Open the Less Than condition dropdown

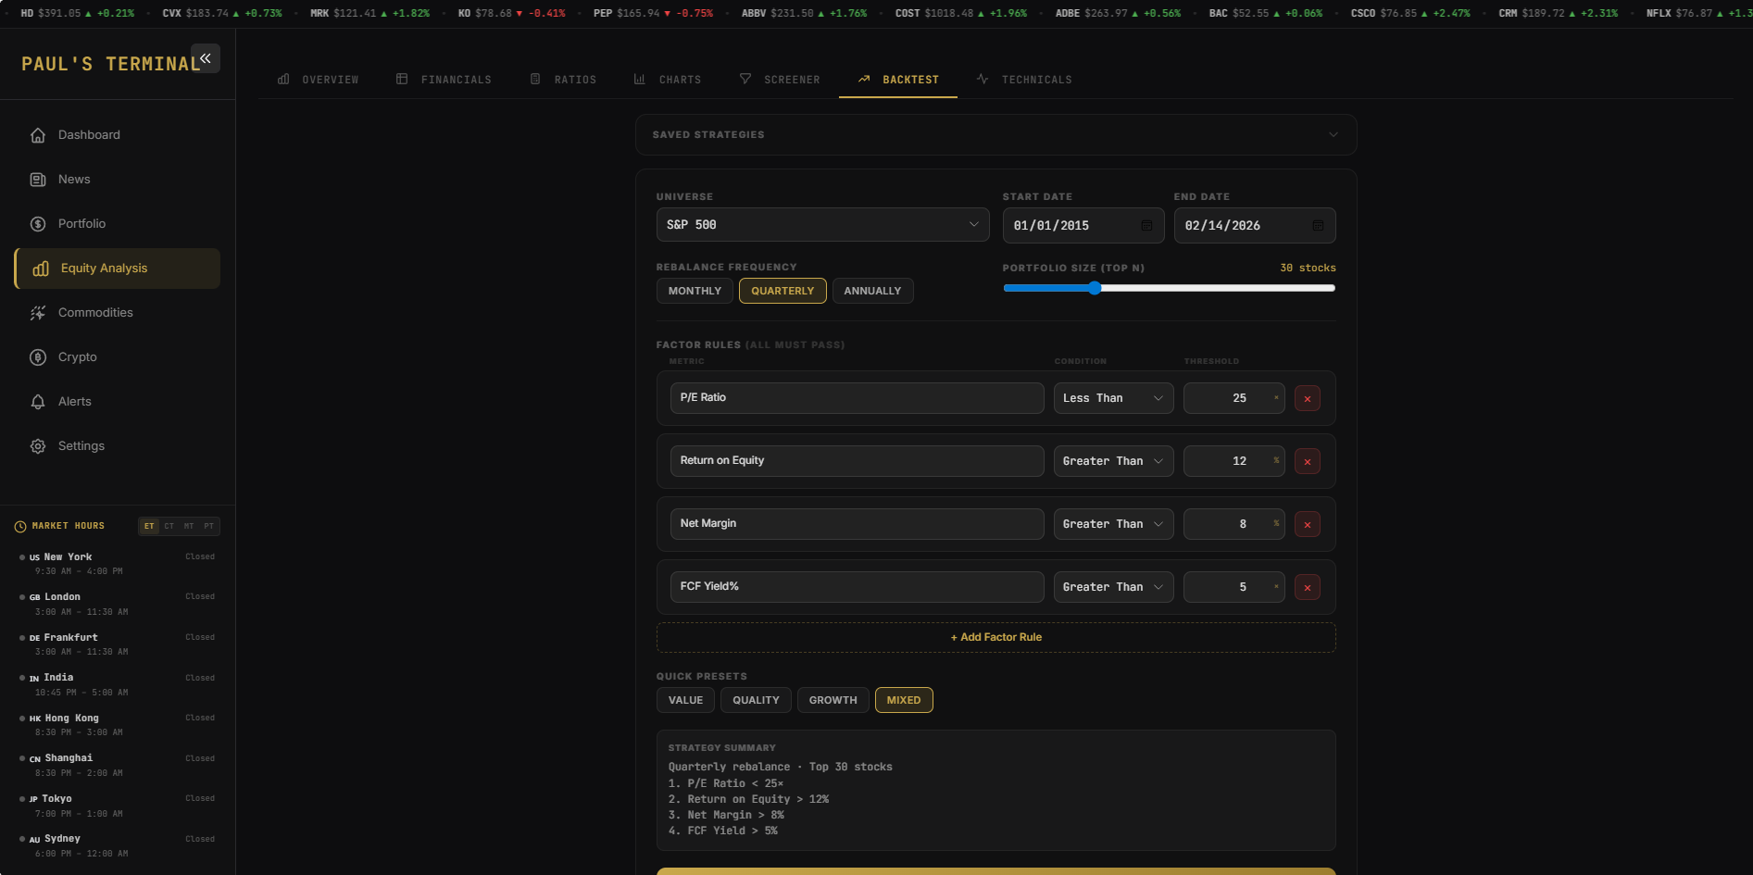[x=1112, y=397]
